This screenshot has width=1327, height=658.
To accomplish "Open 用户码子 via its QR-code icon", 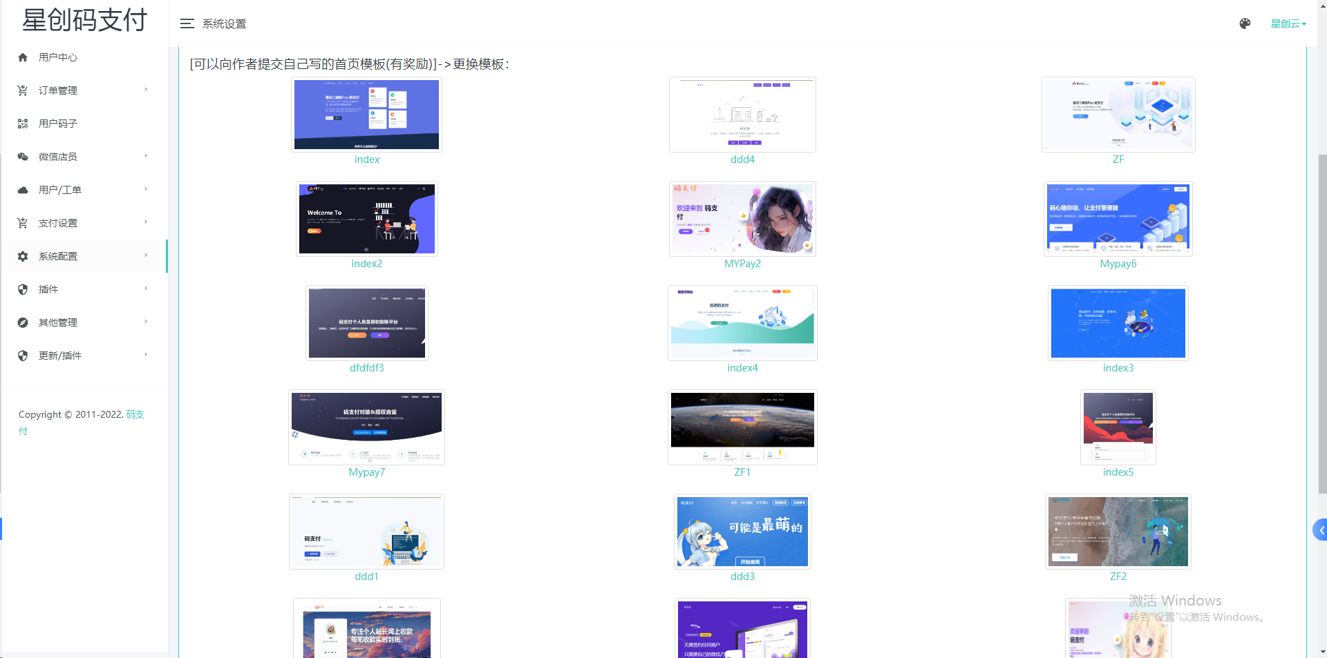I will point(23,123).
